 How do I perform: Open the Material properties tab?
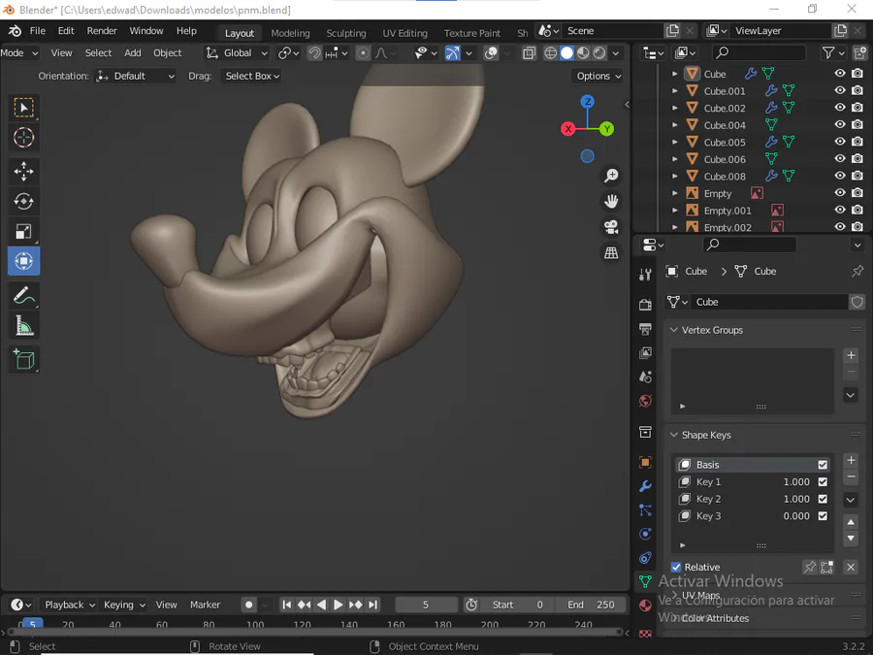click(645, 606)
